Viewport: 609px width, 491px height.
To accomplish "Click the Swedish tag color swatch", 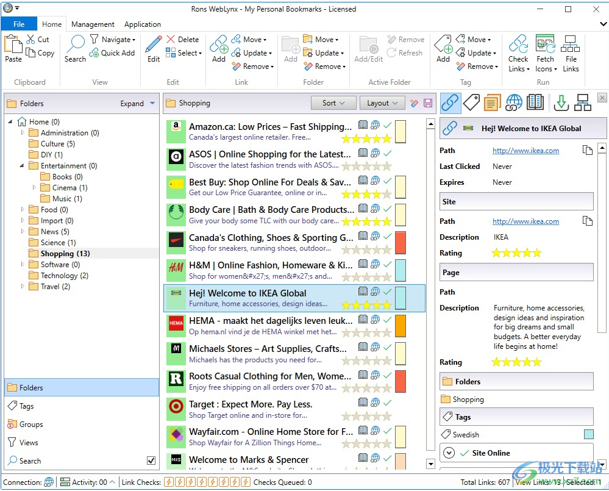I will (588, 435).
